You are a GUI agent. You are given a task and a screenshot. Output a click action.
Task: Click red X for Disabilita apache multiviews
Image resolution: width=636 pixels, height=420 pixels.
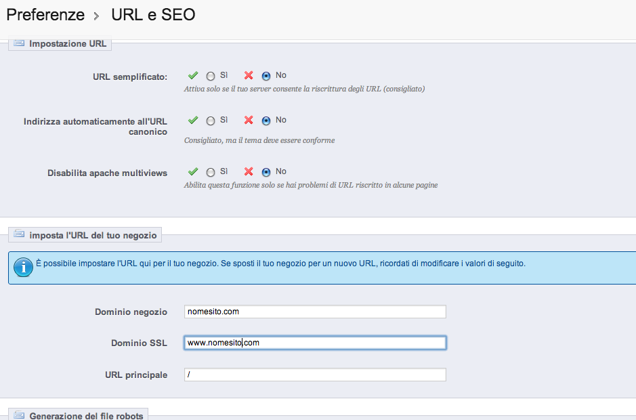click(249, 172)
